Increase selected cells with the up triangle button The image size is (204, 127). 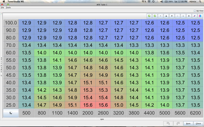tap(166, 16)
